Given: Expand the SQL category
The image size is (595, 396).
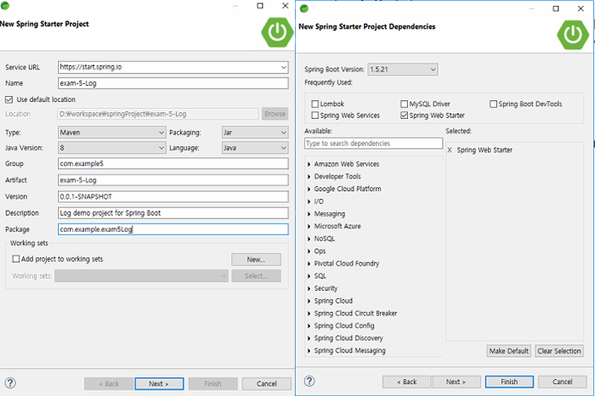Looking at the screenshot, I should tap(309, 276).
